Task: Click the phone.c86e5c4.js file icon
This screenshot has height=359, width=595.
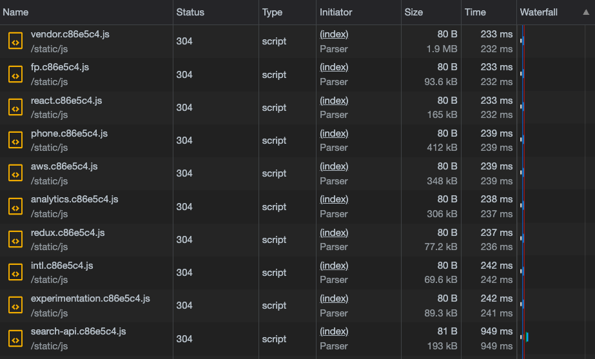Action: coord(15,141)
